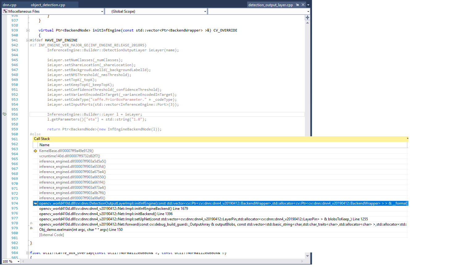
Task: Click the horizontal scrollbar right arrow
Action: pyautogui.click(x=302, y=261)
